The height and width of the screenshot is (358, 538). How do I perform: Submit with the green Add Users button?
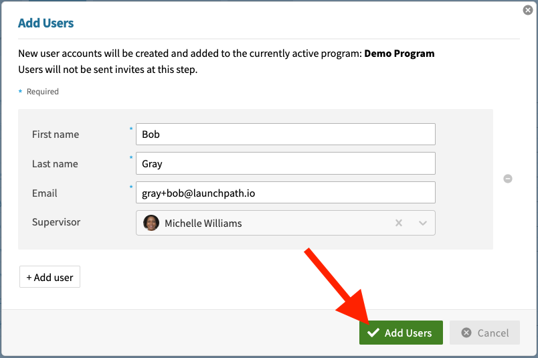click(401, 333)
